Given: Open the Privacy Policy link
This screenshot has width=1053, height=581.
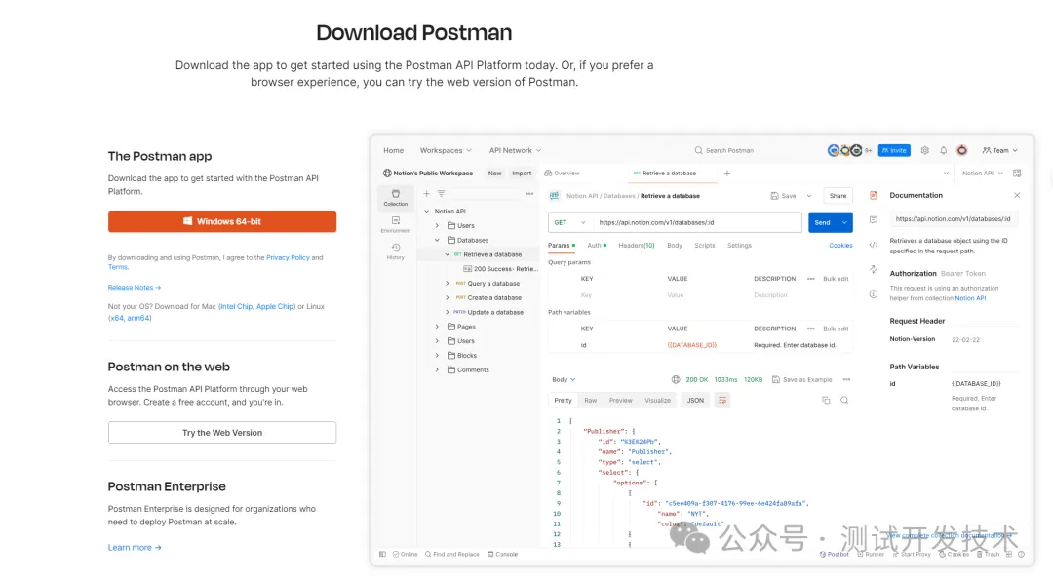Looking at the screenshot, I should point(288,258).
